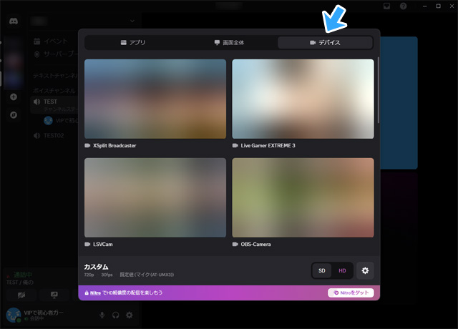Screen dimensions: 458x329
Task: Minimize the Discord window
Action: coord(424,6)
